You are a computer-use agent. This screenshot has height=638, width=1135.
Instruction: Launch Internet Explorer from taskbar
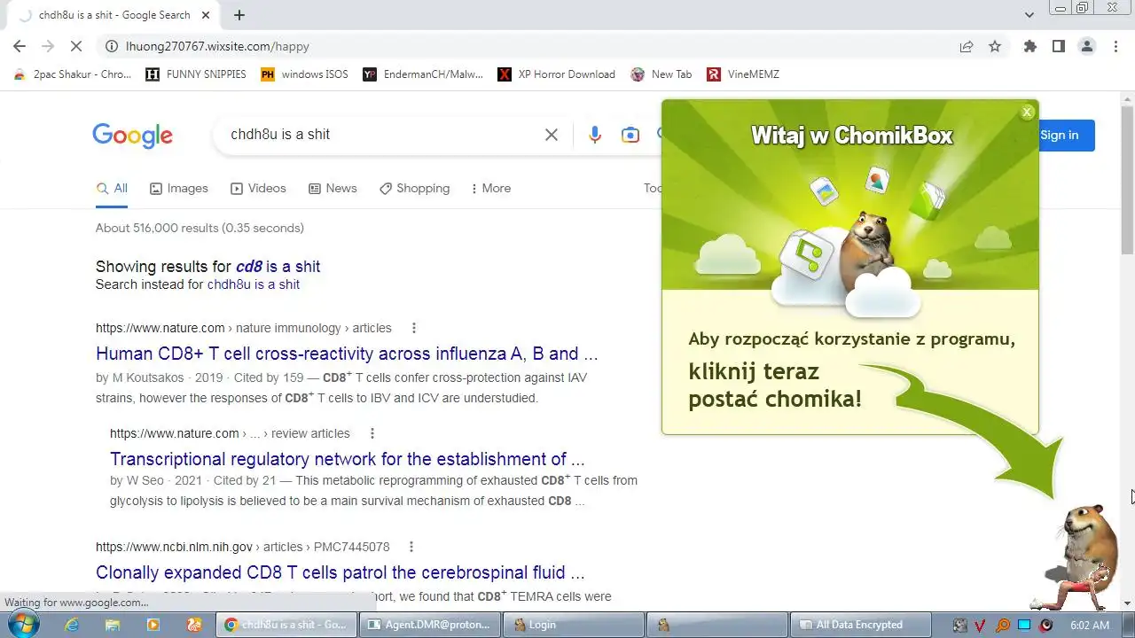[72, 625]
